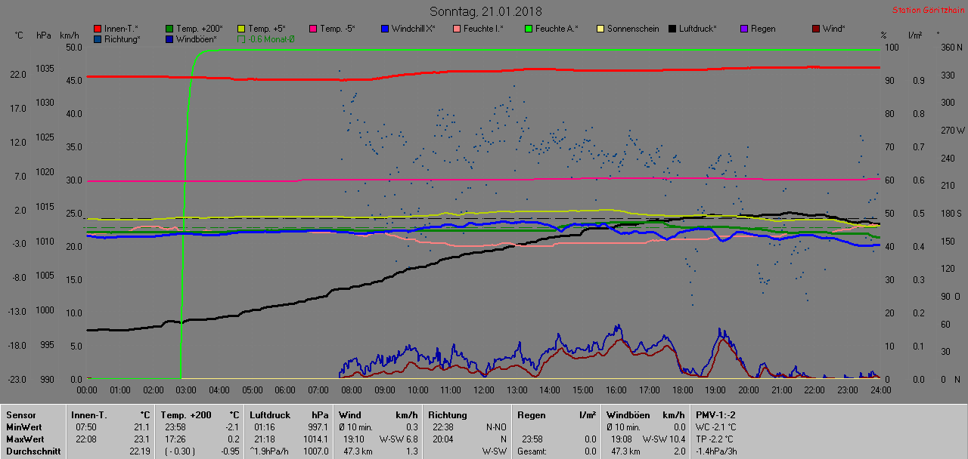Select the Windböen column header in table

click(x=628, y=414)
